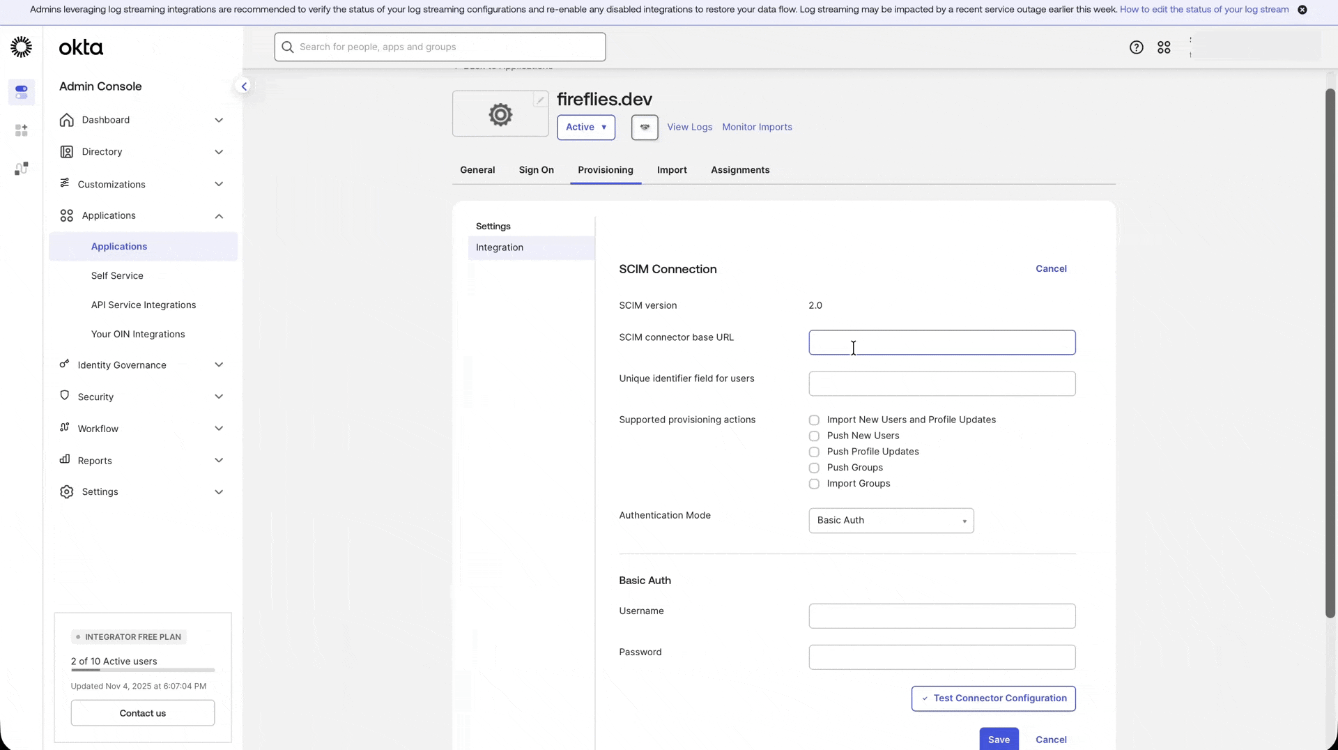Click the SCIM connector base URL field
This screenshot has height=750, width=1338.
942,342
